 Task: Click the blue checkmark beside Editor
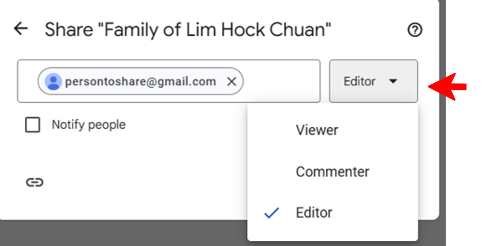(271, 213)
